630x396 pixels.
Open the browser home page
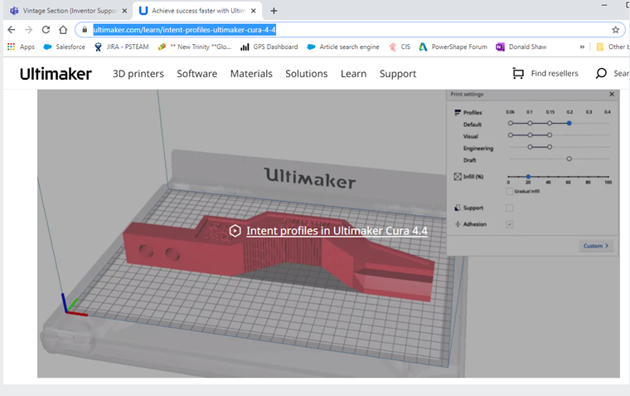tap(63, 30)
